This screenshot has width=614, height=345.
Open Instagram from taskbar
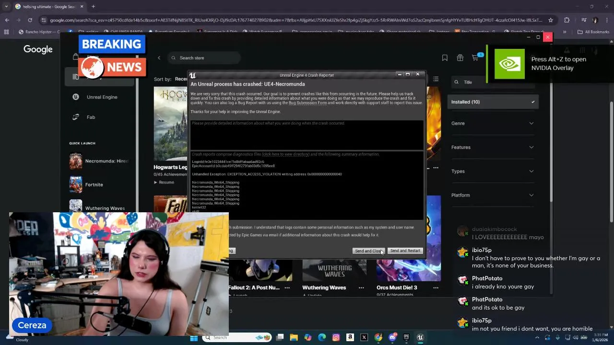(336, 338)
